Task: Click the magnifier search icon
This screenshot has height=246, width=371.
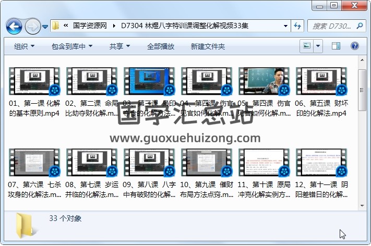Action: click(x=360, y=26)
